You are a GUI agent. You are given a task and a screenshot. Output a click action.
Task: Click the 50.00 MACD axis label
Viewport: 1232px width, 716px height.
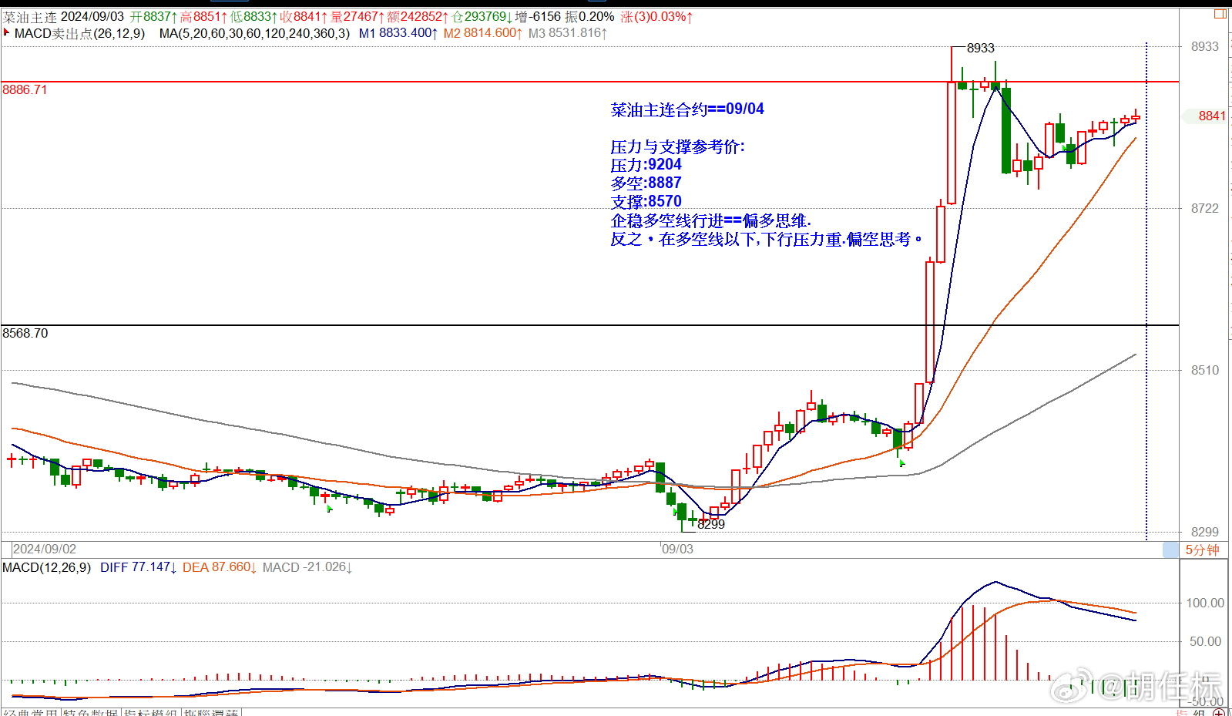click(1205, 641)
